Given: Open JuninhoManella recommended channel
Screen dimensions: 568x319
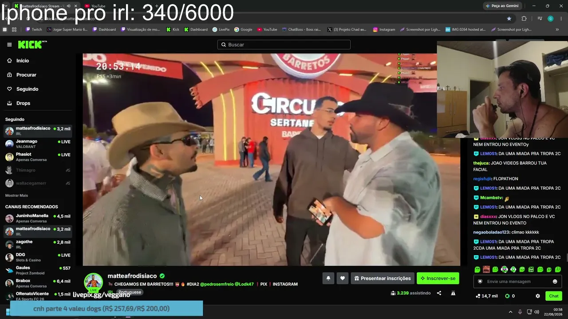Looking at the screenshot, I should [x=38, y=218].
